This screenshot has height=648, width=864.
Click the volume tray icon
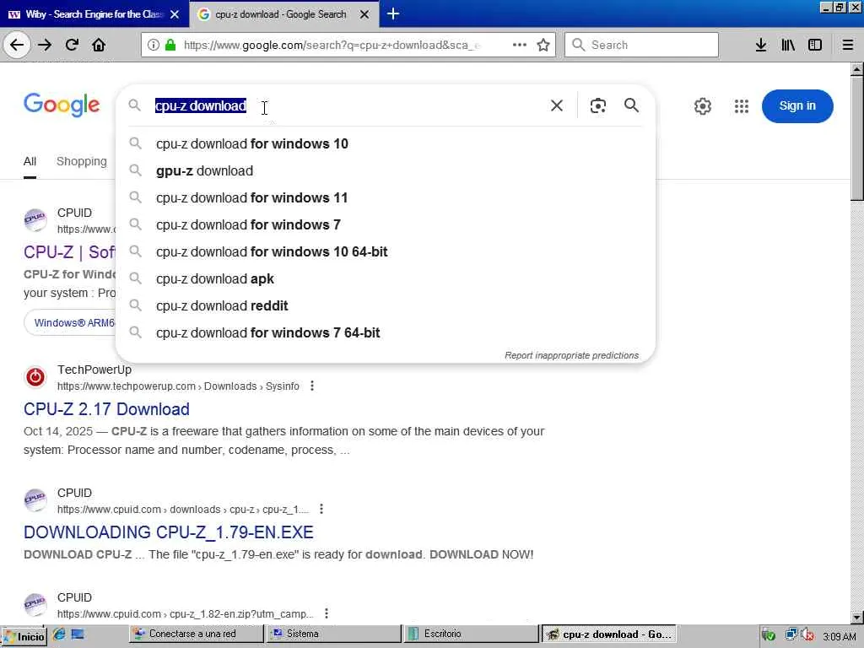[807, 634]
